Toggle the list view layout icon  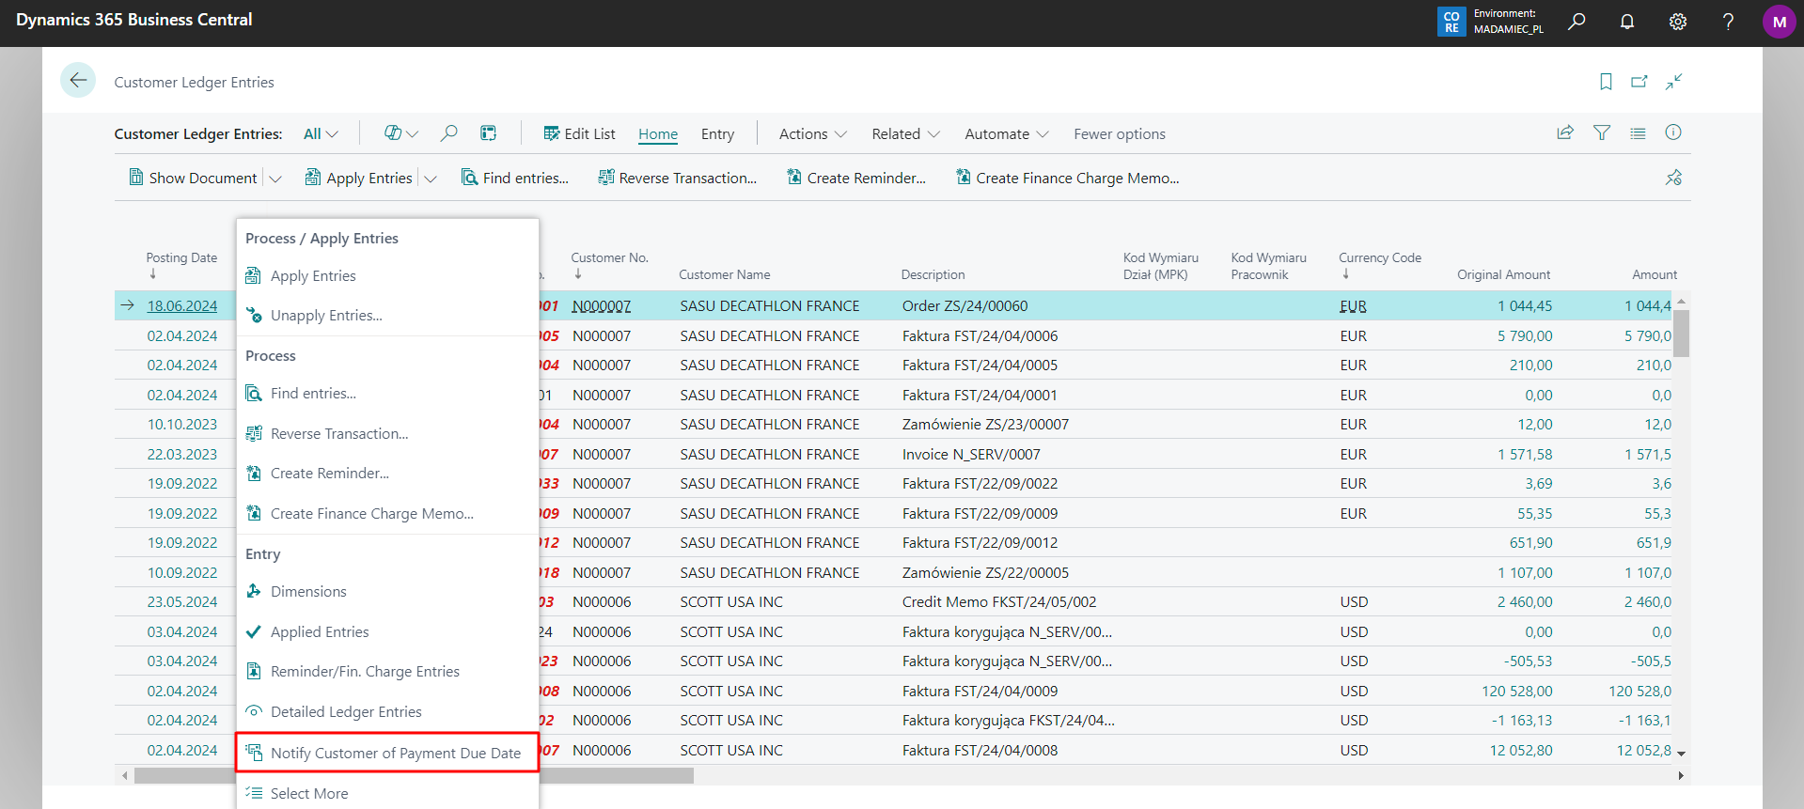(1638, 133)
